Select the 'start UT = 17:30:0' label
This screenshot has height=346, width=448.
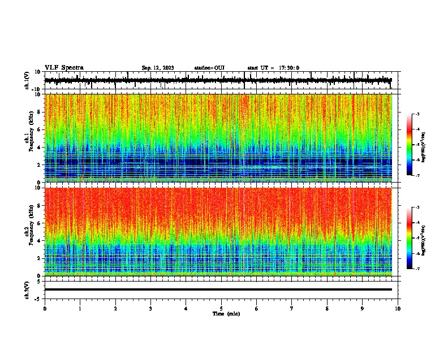(273, 68)
